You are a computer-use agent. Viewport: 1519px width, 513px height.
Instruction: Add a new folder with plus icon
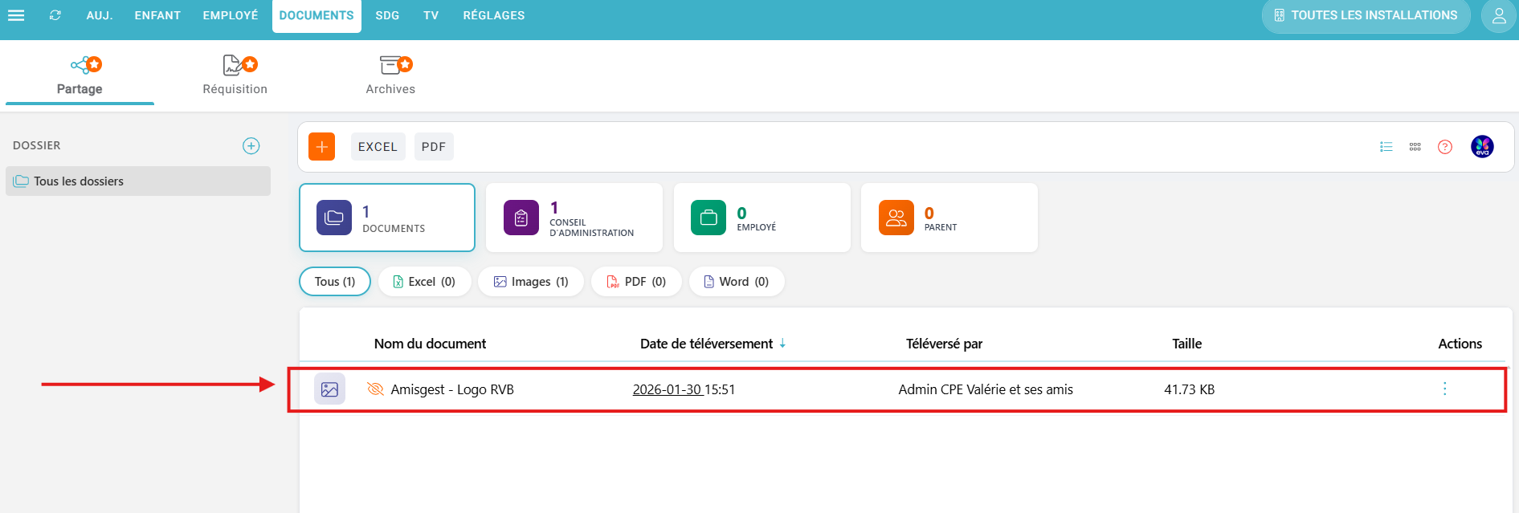click(251, 145)
